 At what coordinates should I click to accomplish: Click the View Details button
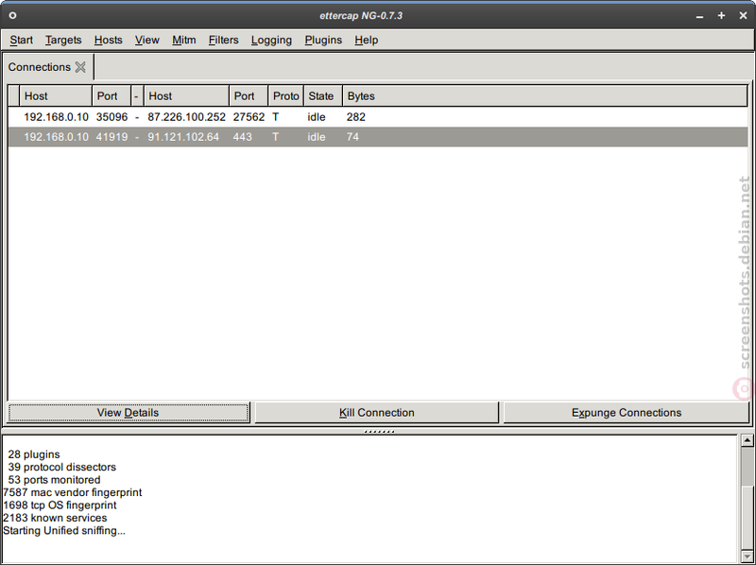point(128,413)
